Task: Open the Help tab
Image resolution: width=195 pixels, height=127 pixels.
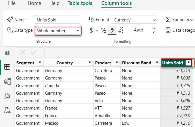Action: (x=54, y=3)
